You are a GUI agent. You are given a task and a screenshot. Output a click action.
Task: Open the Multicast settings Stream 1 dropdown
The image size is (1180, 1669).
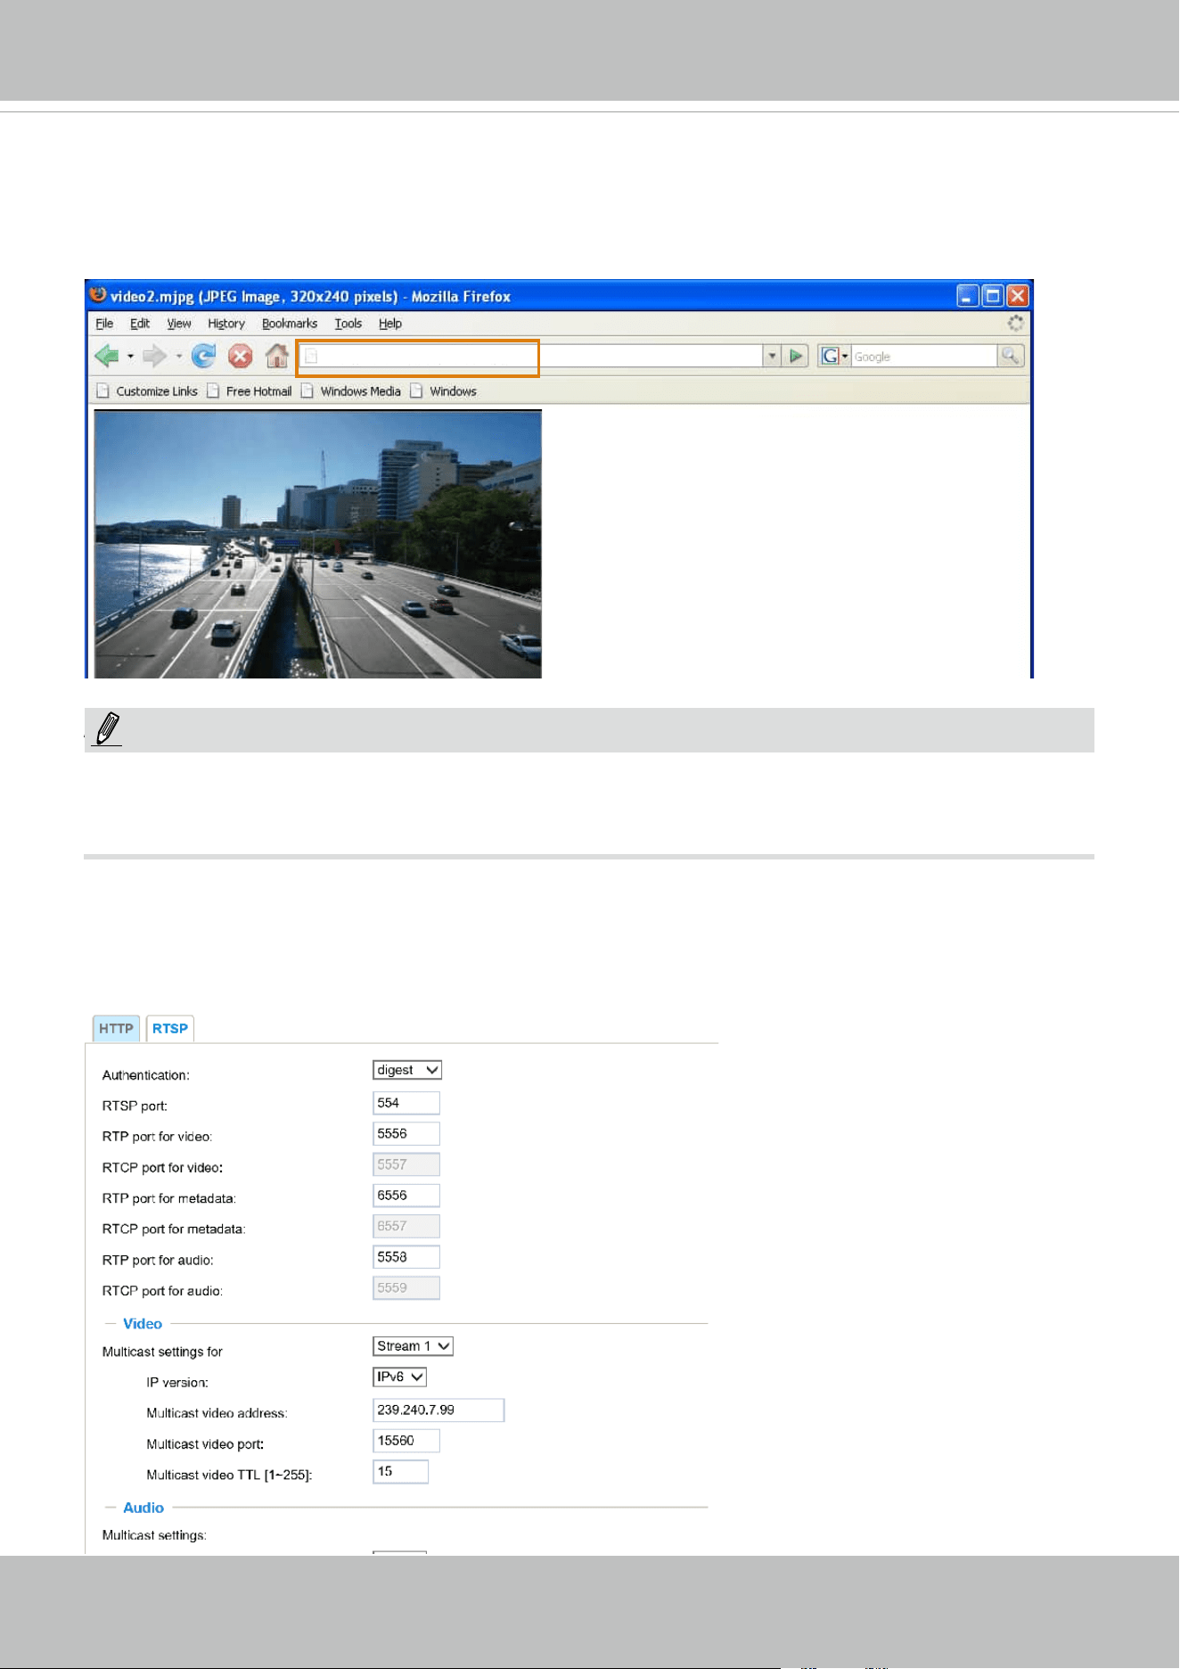(x=413, y=1346)
